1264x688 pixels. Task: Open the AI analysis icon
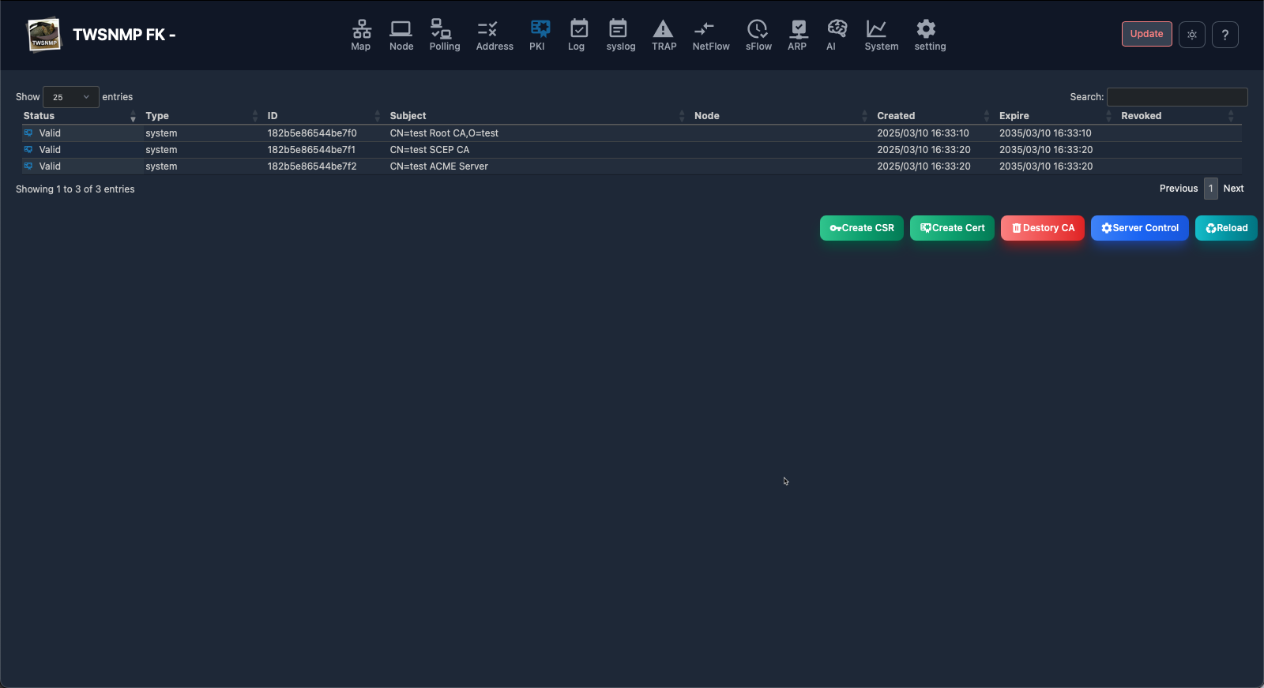[x=837, y=29]
